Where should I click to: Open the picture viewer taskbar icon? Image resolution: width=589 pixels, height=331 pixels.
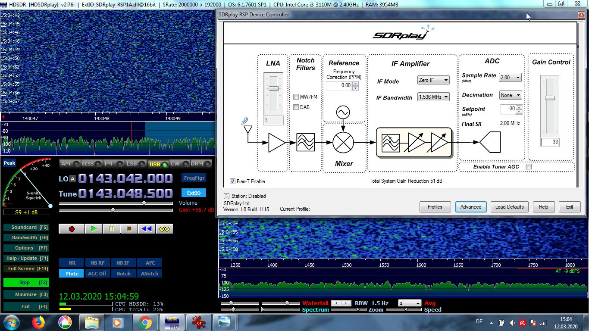pos(225,322)
